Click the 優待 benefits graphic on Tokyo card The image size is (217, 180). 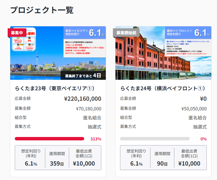[x=24, y=40]
